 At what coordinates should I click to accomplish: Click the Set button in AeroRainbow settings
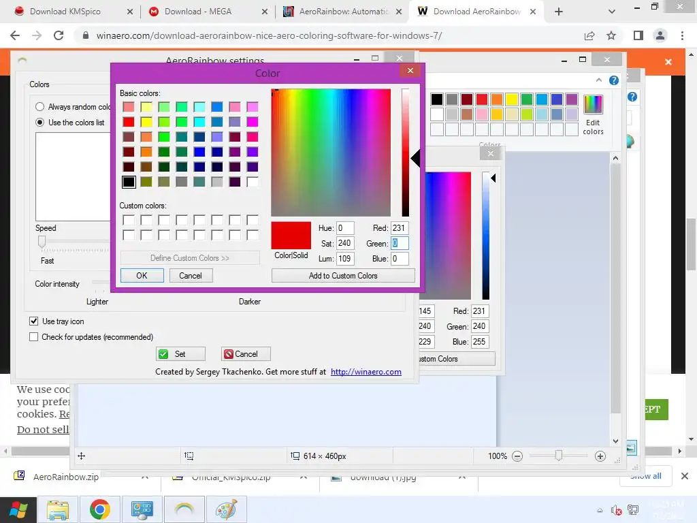point(180,354)
